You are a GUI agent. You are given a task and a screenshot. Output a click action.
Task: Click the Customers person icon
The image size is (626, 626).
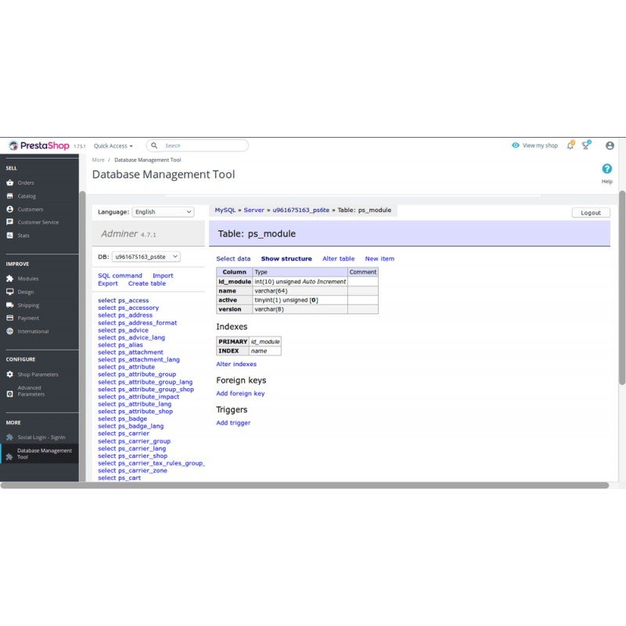tap(10, 209)
